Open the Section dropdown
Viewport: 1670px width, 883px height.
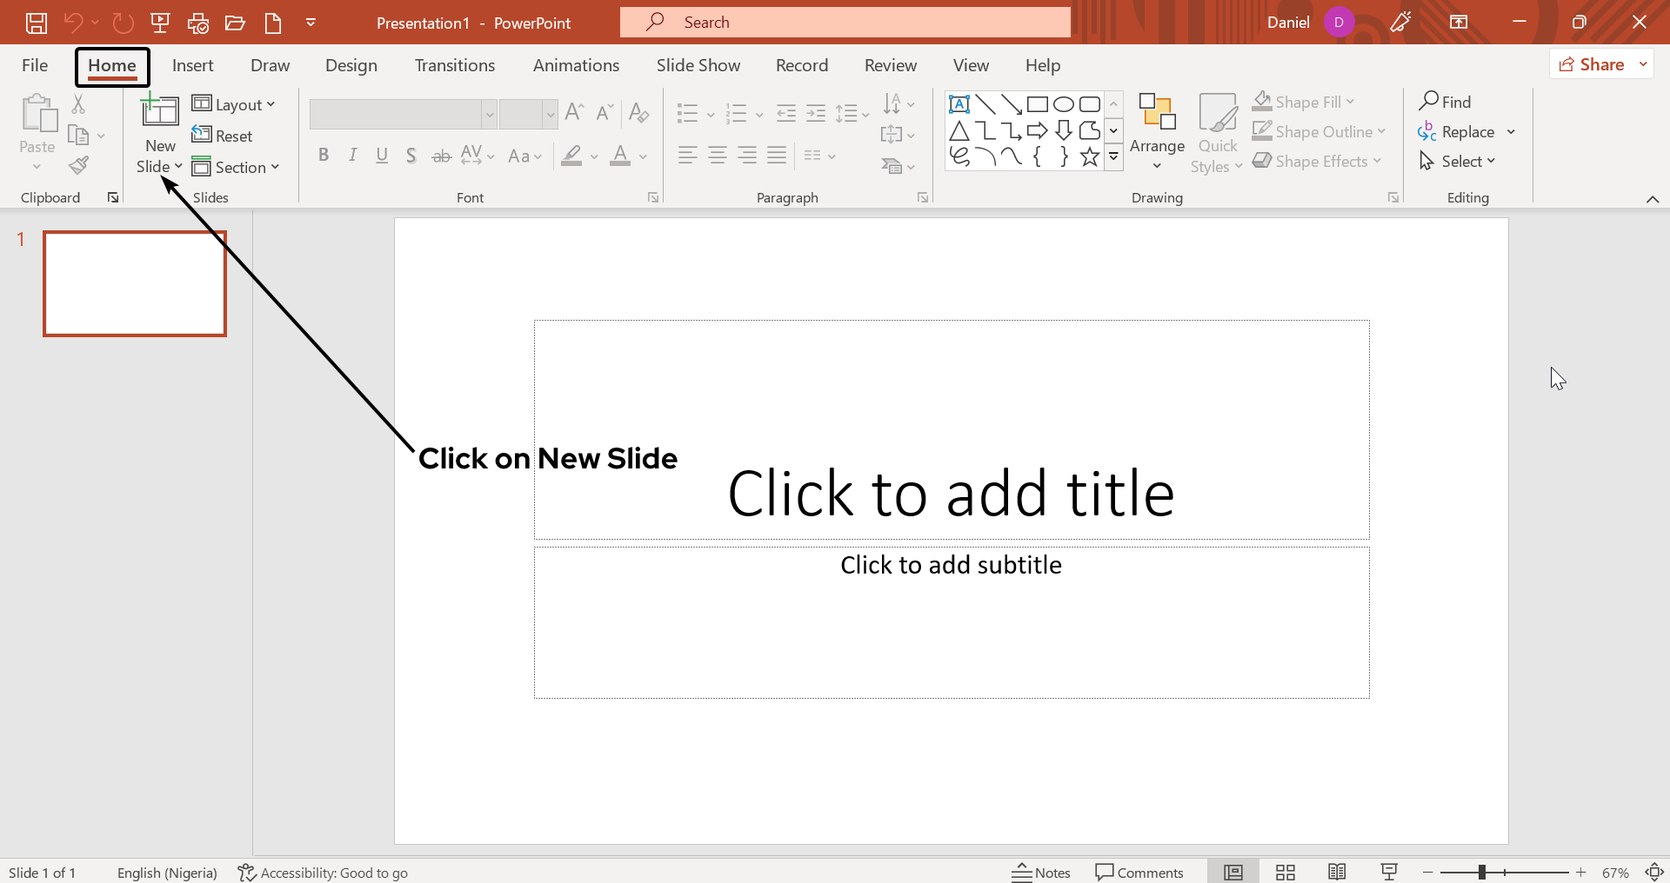click(x=237, y=167)
